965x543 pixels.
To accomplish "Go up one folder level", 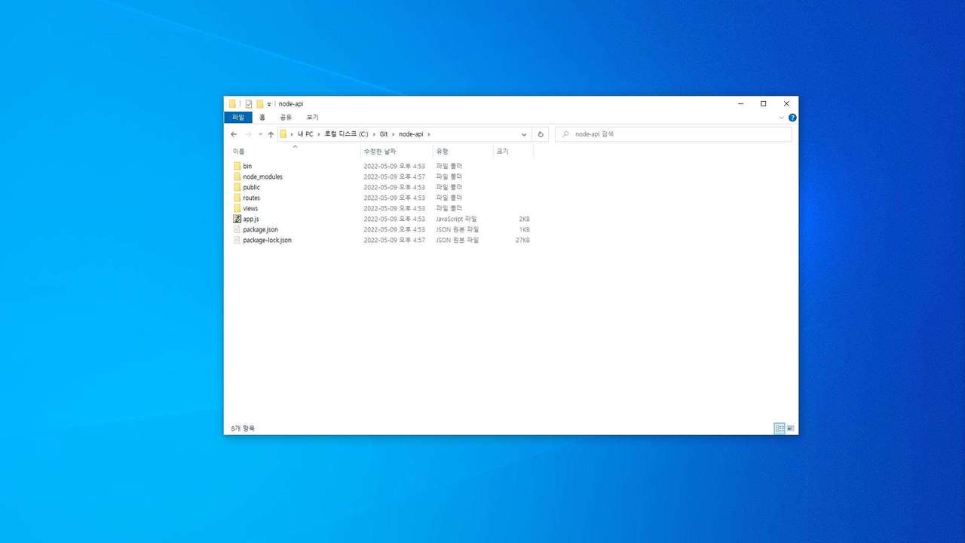I will point(271,134).
